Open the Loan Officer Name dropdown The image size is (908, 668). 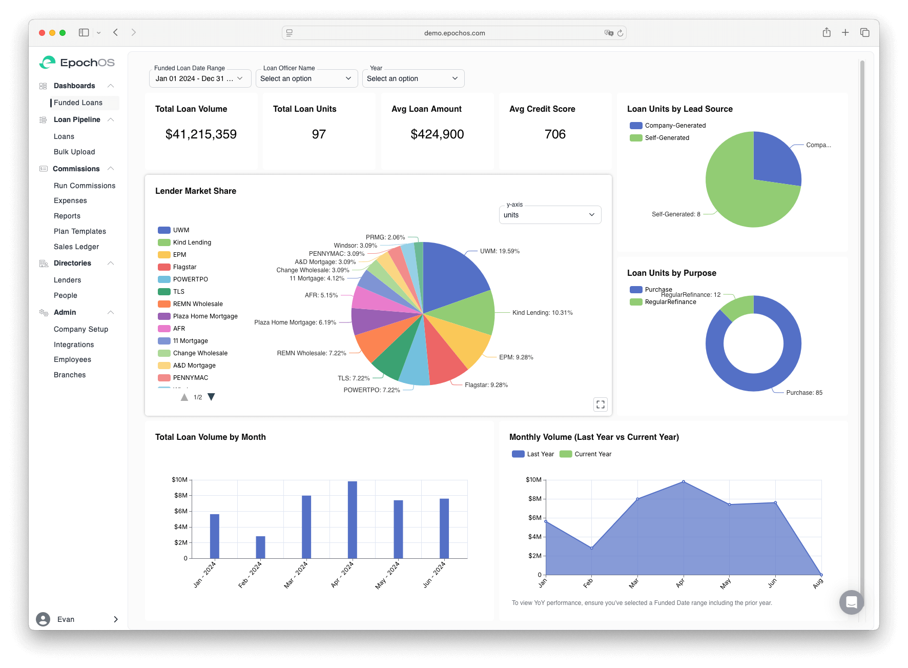[306, 78]
